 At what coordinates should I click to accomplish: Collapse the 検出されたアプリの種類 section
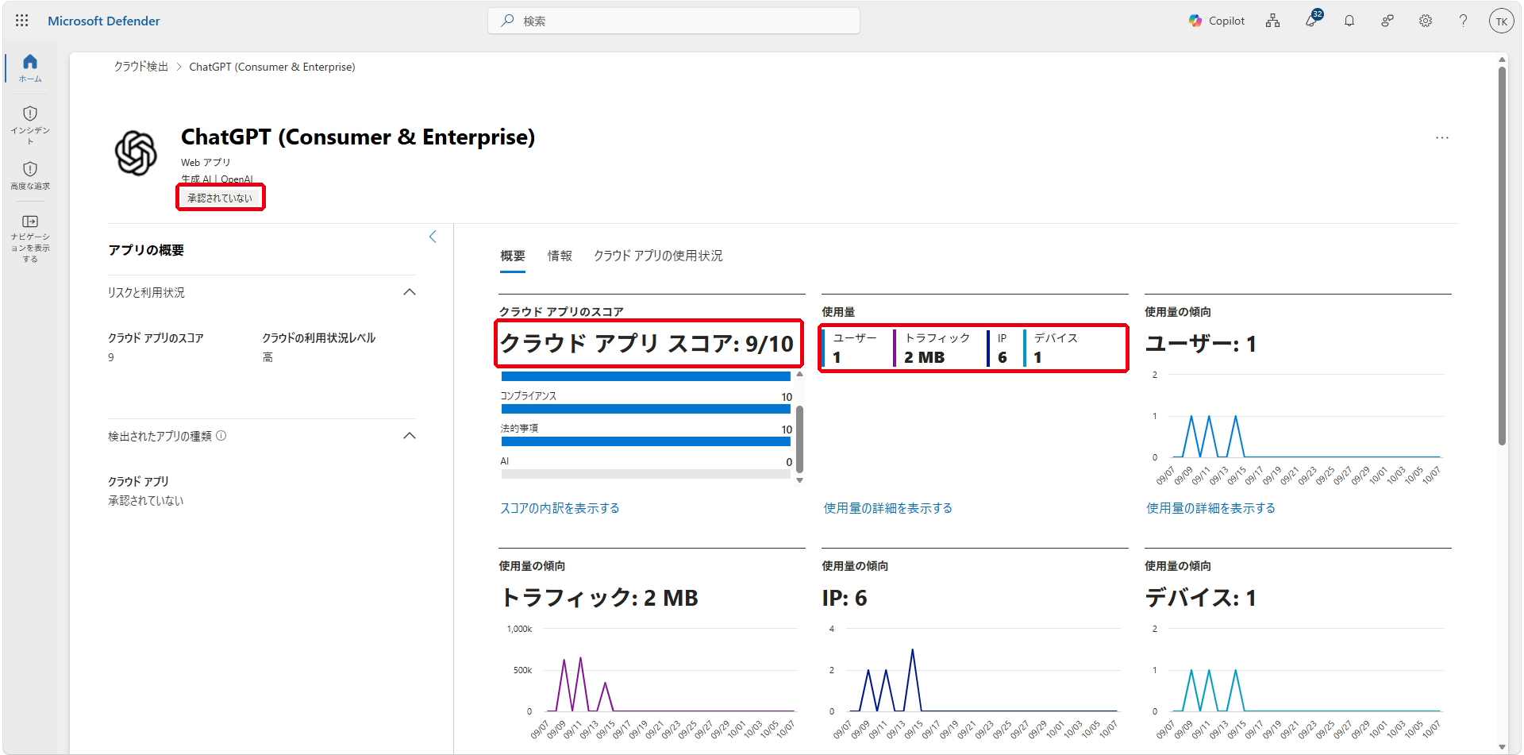coord(410,436)
